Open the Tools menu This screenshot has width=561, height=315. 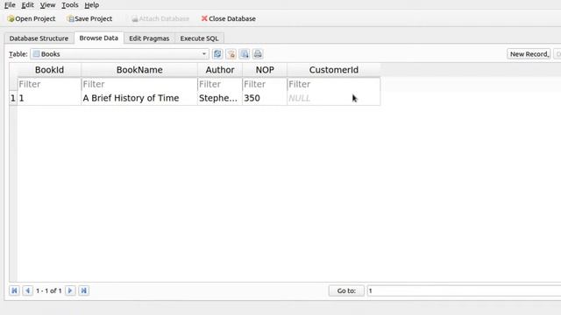tap(70, 5)
